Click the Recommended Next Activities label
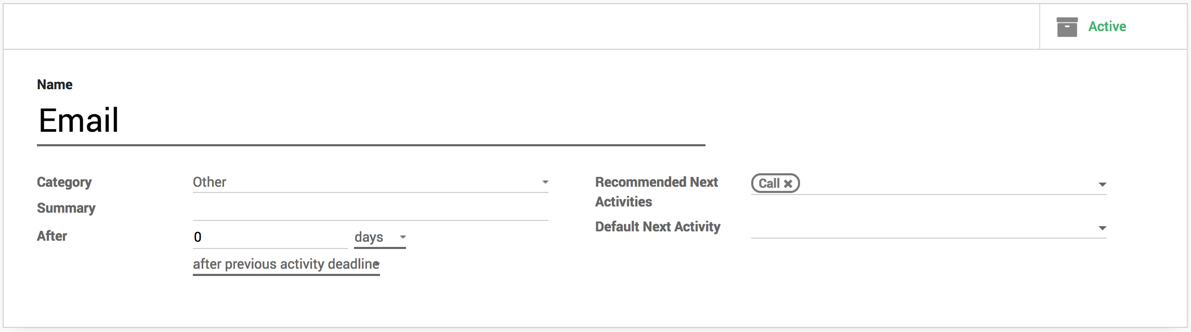The width and height of the screenshot is (1191, 332). (656, 192)
